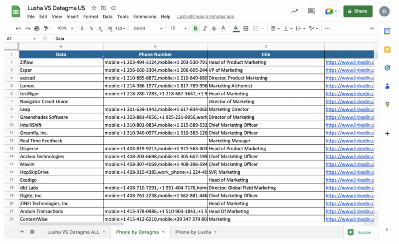This screenshot has height=244, width=399.
Task: Open the activity trend icon
Action: [295, 11]
